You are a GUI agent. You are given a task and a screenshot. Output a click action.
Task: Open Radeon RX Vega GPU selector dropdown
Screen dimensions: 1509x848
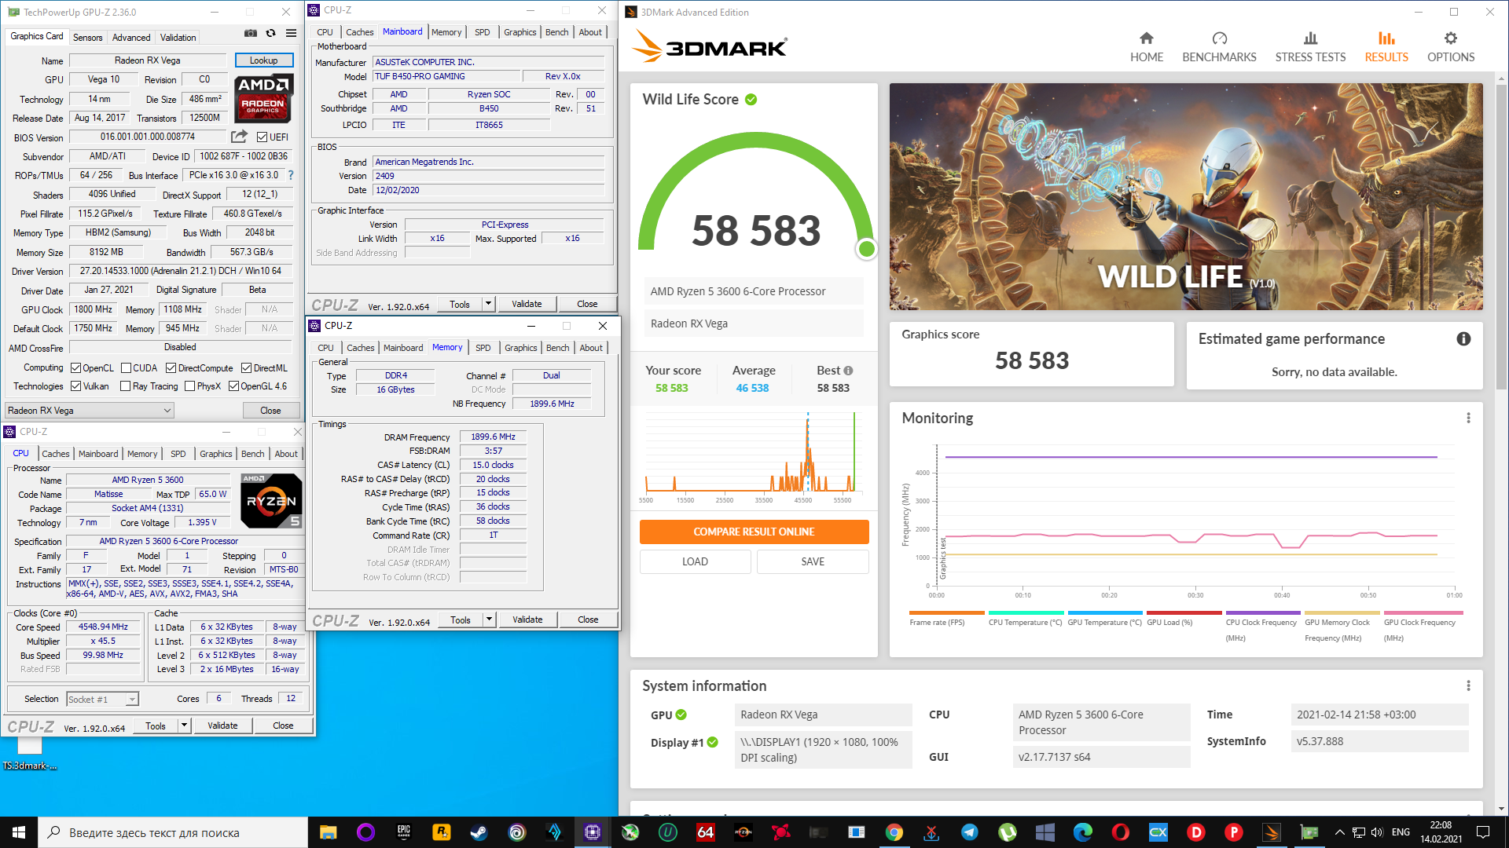click(x=90, y=411)
